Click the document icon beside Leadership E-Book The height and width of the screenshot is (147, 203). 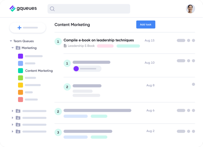64,46
